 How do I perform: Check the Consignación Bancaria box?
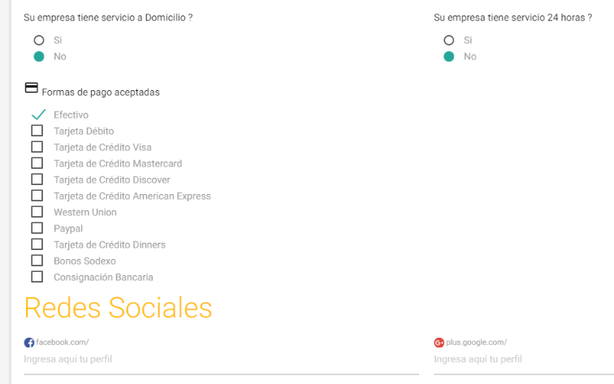(x=37, y=277)
